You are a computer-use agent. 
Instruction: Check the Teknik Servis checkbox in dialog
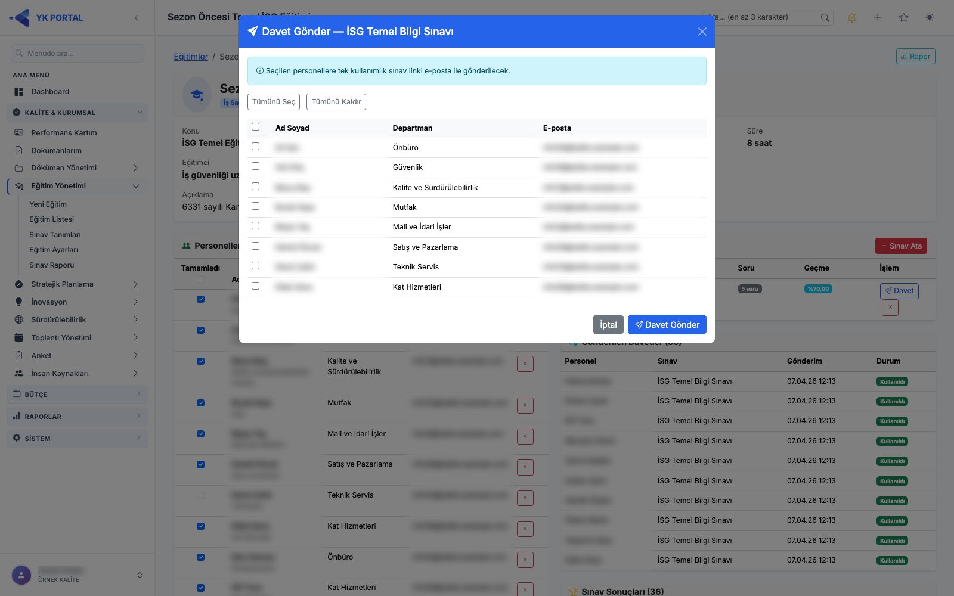click(256, 266)
